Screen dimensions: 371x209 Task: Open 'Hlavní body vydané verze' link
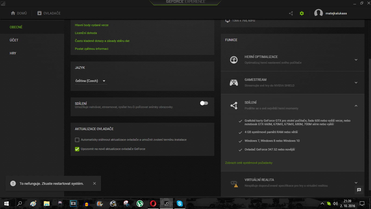pyautogui.click(x=92, y=25)
